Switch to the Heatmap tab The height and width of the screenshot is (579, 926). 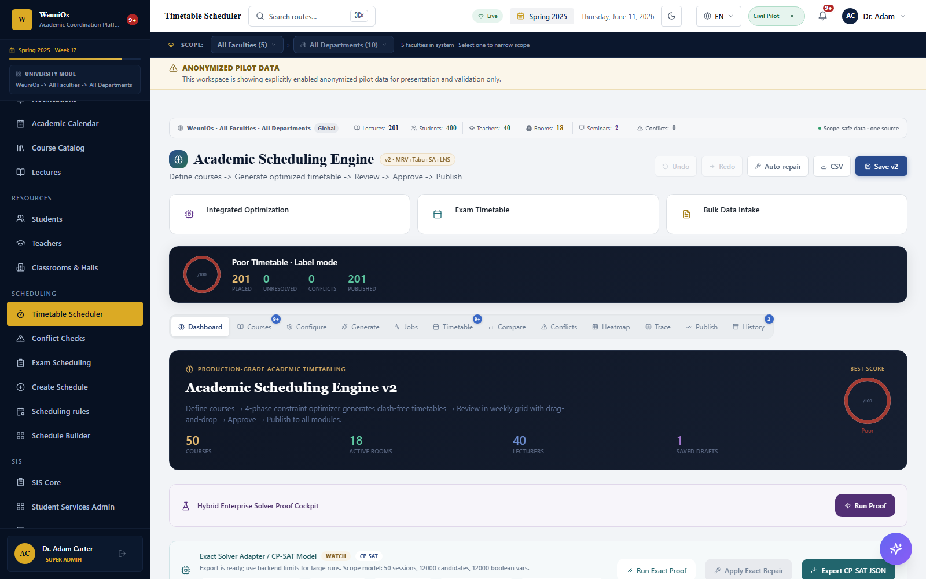[x=611, y=327]
